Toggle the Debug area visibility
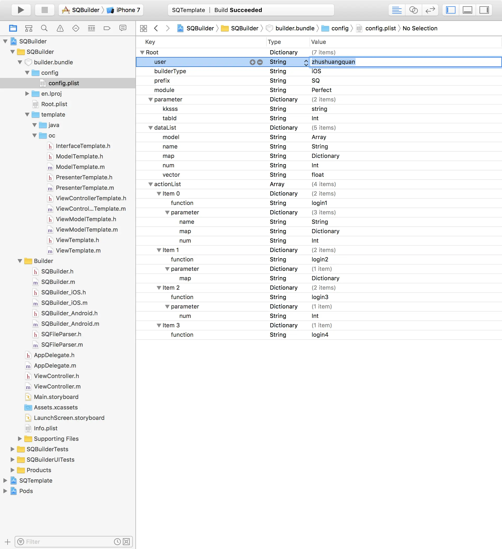Viewport: 502px width, 549px height. (467, 10)
